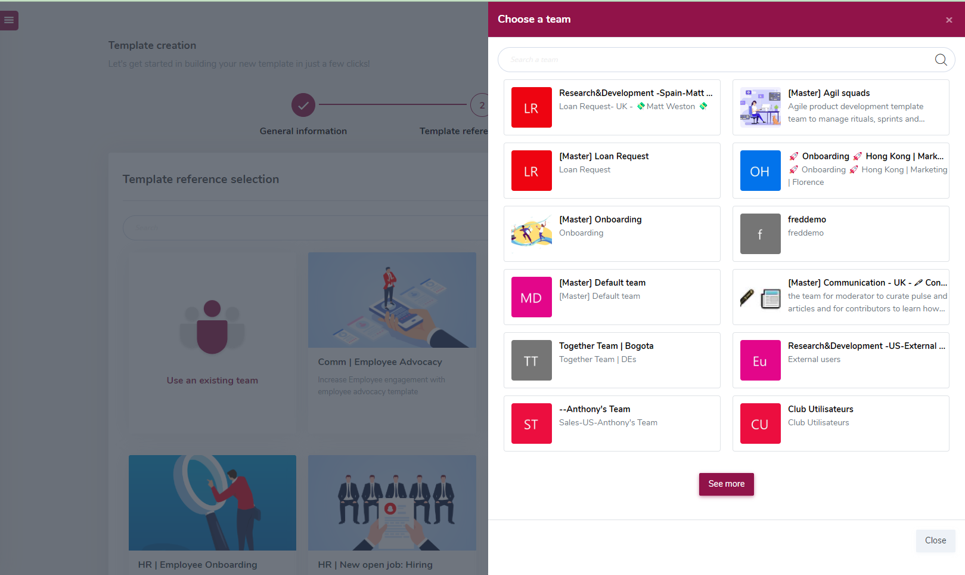Click the template search field in background
Screen dimensions: 965x575
coord(305,228)
